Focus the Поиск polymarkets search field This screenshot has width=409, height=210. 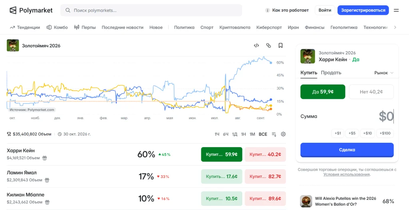pyautogui.click(x=151, y=10)
